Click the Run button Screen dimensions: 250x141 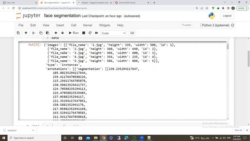point(74,33)
